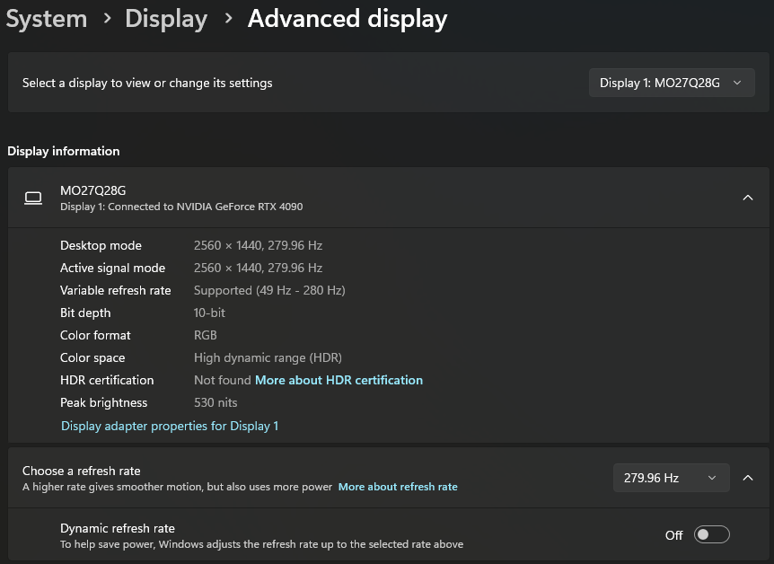This screenshot has width=774, height=564.
Task: Collapse the Choose a refresh rate section
Action: pos(748,478)
